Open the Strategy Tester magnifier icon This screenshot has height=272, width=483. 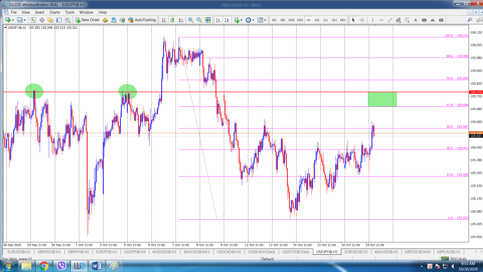(x=67, y=20)
